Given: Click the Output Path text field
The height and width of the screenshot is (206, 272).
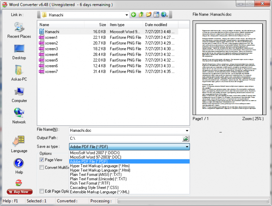Looking at the screenshot, I should [126, 139].
